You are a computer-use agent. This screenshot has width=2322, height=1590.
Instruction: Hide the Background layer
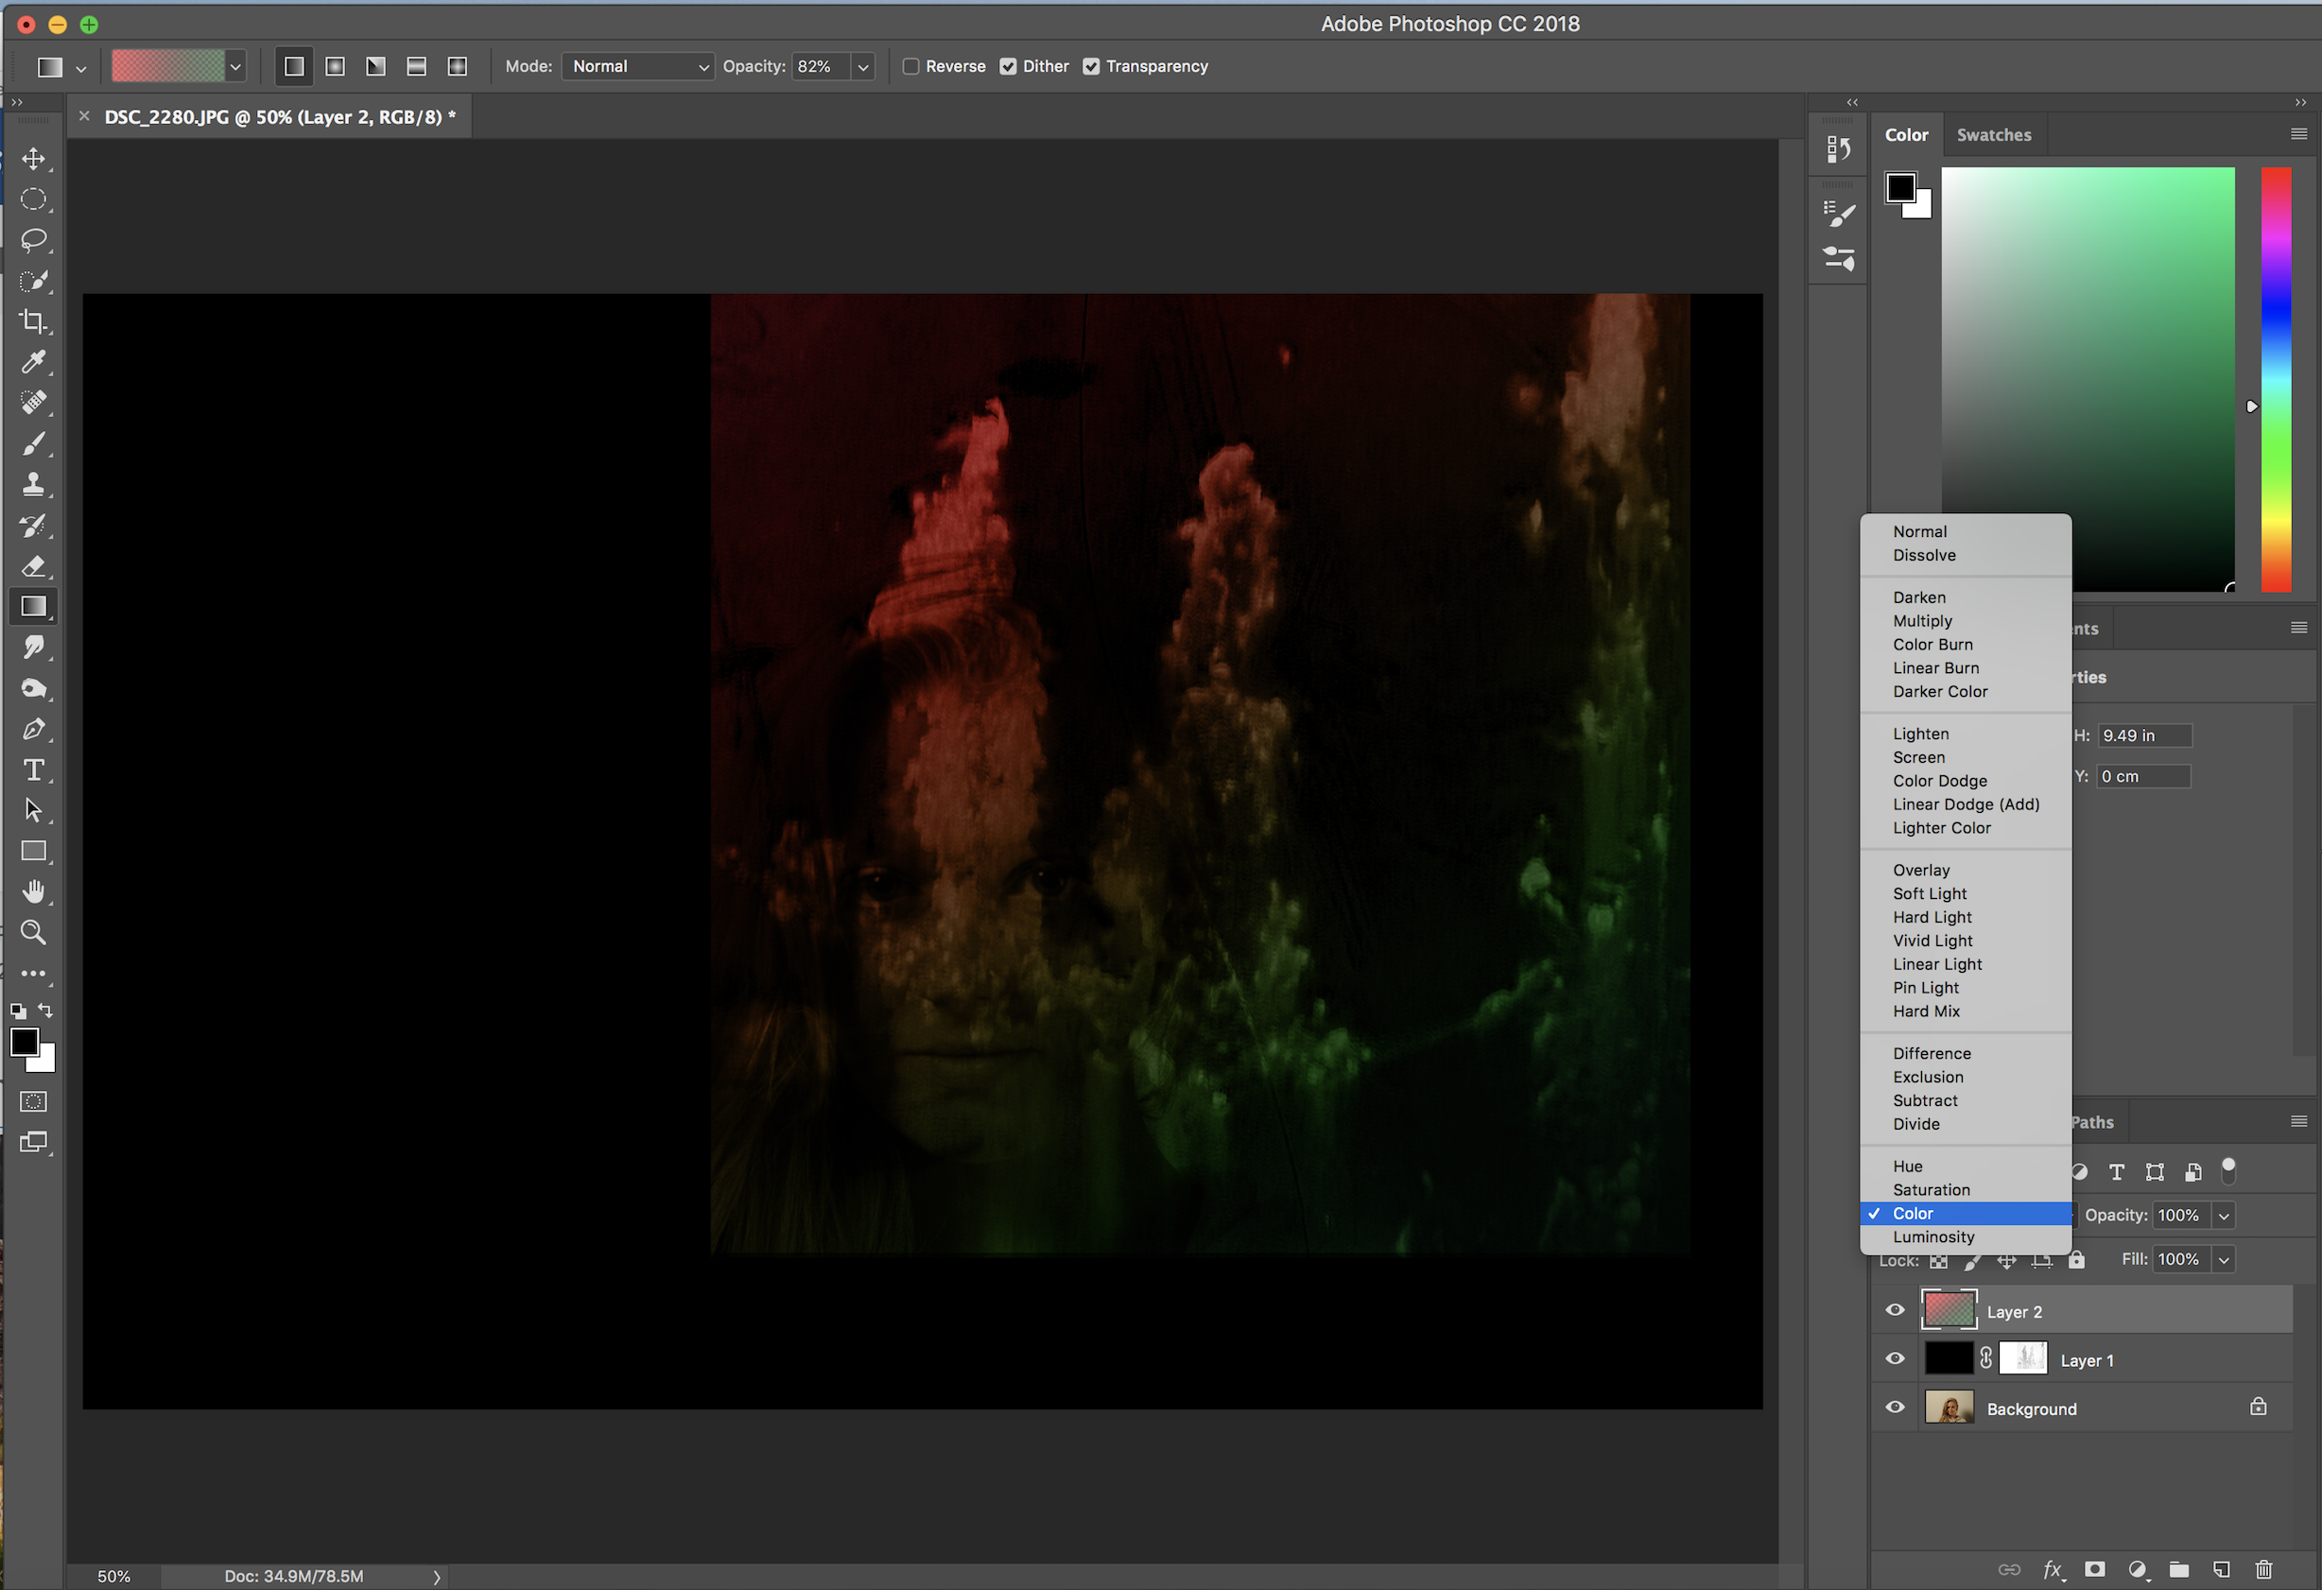coord(1895,1408)
